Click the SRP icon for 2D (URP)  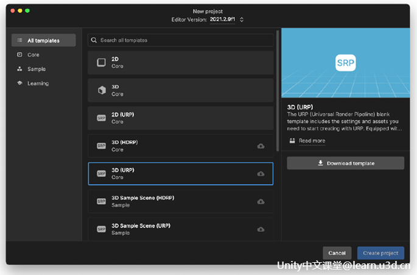[102, 118]
